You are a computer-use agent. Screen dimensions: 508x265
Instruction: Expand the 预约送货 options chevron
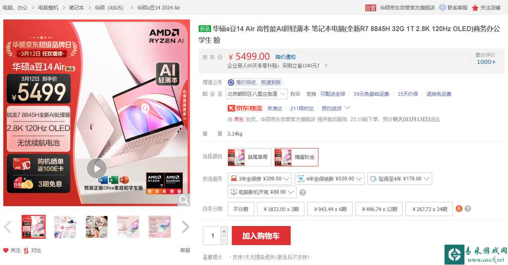[x=348, y=108]
